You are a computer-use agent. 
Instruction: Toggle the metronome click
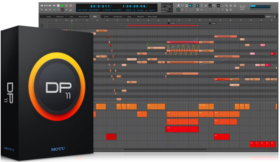pyautogui.click(x=187, y=6)
